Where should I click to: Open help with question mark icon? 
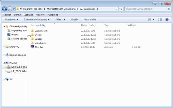[167, 20]
